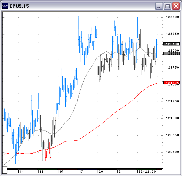The height and width of the screenshot is (176, 182).
Task: Close the EPU5,15 chart window
Action: pyautogui.click(x=176, y=6)
